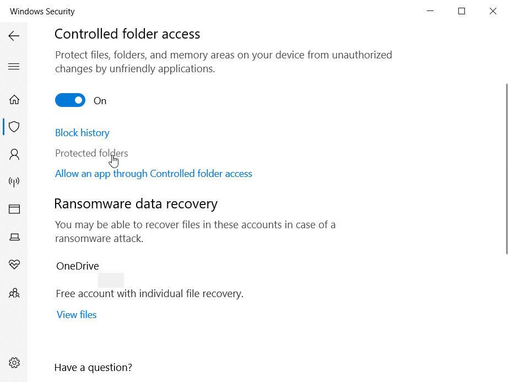Click the vertical scrollbar thumb
Screen dimensions: 509x382
(506, 168)
